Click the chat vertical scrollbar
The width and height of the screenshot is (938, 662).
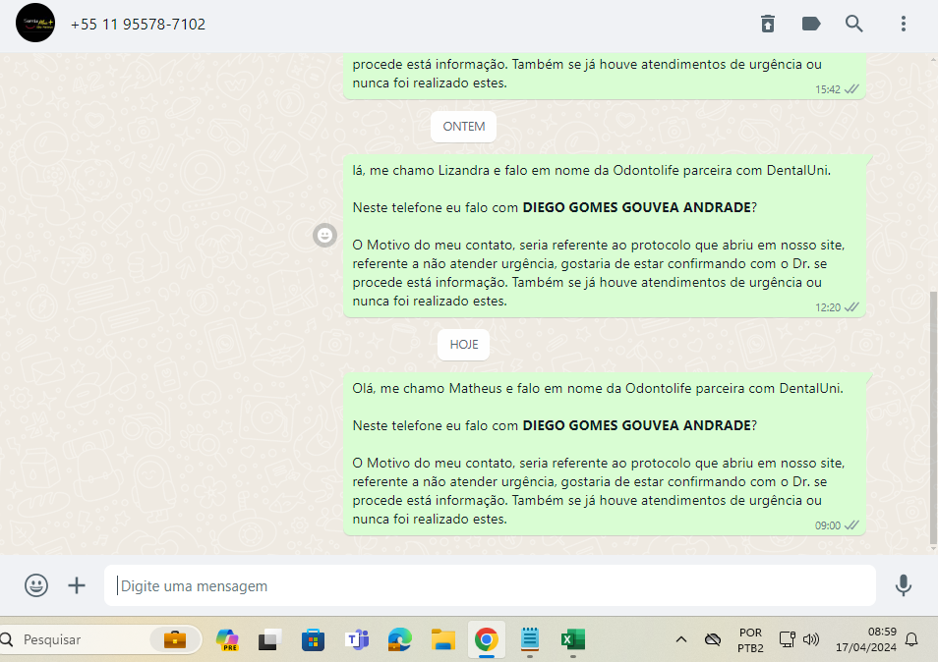click(x=933, y=418)
